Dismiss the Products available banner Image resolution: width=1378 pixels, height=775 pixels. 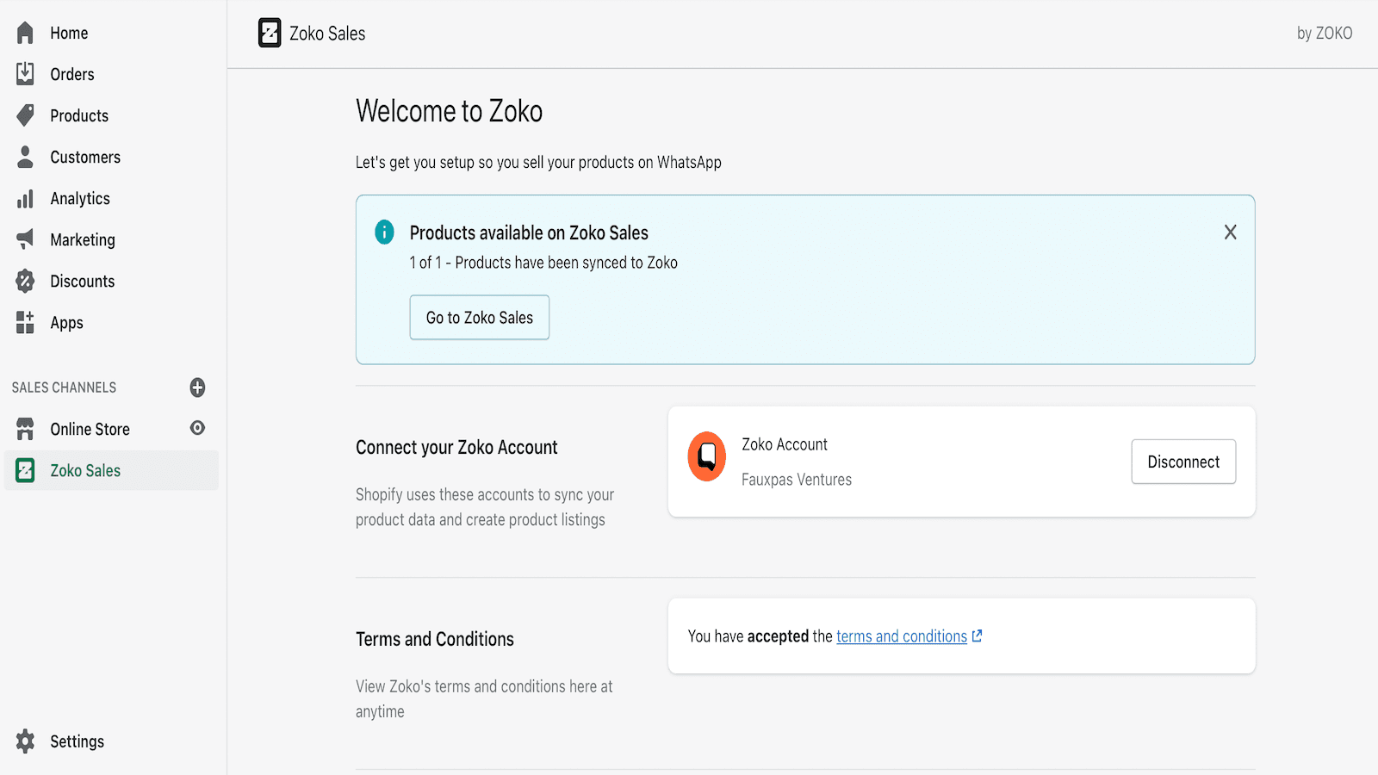tap(1230, 232)
